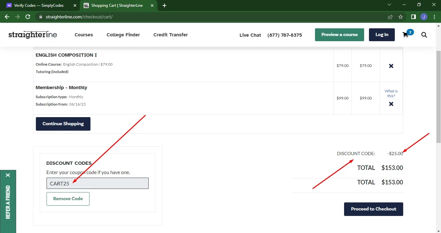Open Chrome three-dot menu
The height and width of the screenshot is (233, 441).
[x=434, y=17]
